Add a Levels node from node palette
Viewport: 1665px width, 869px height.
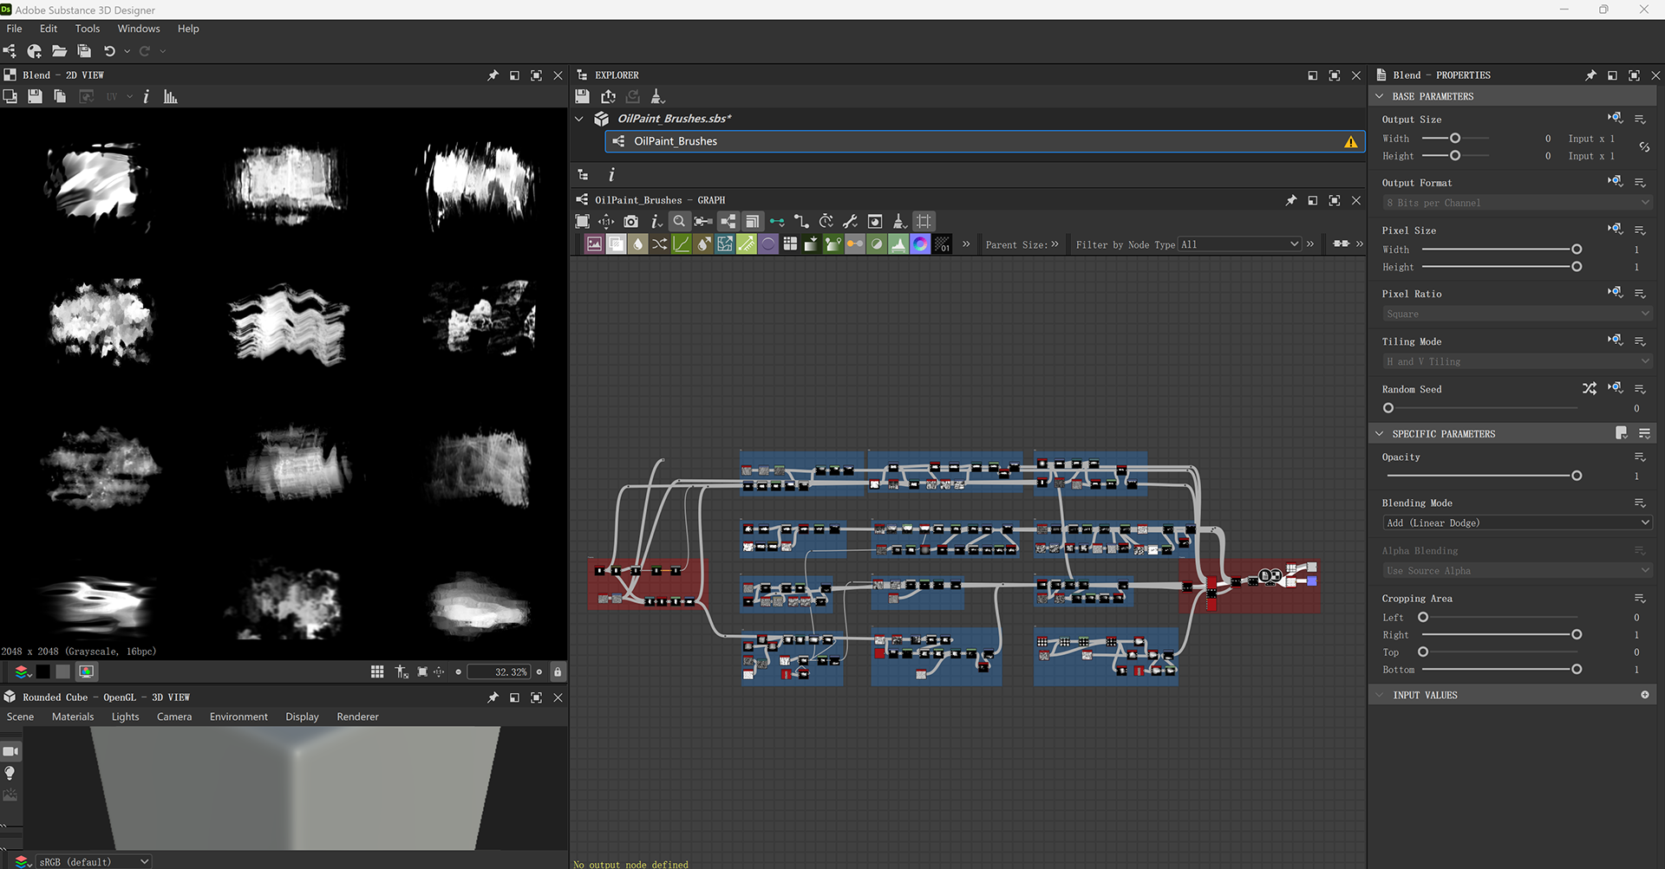(x=898, y=244)
